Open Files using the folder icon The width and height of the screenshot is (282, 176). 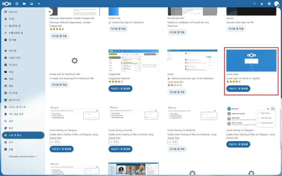24,4
